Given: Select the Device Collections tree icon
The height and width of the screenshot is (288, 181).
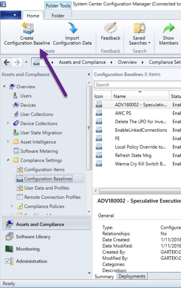Looking at the screenshot, I should pyautogui.click(x=16, y=123).
